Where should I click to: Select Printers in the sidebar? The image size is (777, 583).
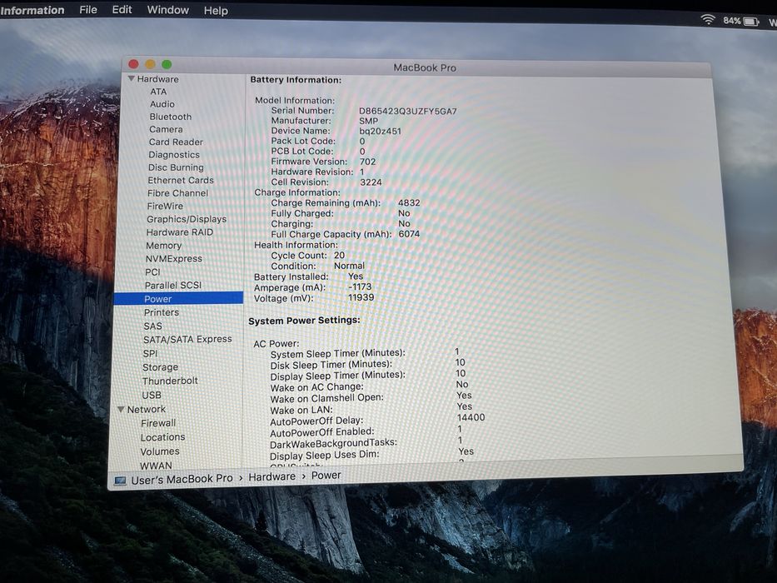161,312
